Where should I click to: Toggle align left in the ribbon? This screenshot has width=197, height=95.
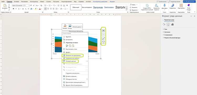click(45, 9)
